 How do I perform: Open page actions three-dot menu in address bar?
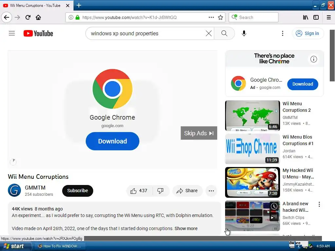211,17
